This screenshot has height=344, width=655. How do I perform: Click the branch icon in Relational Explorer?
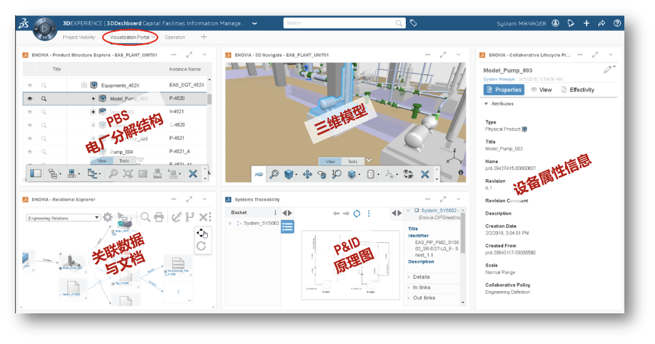coord(190,217)
